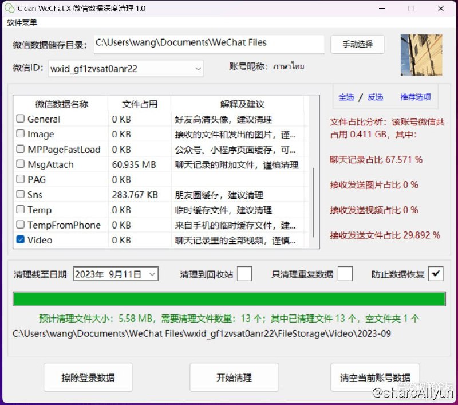Click the 全选 select-all link
The image size is (458, 405).
(x=346, y=97)
